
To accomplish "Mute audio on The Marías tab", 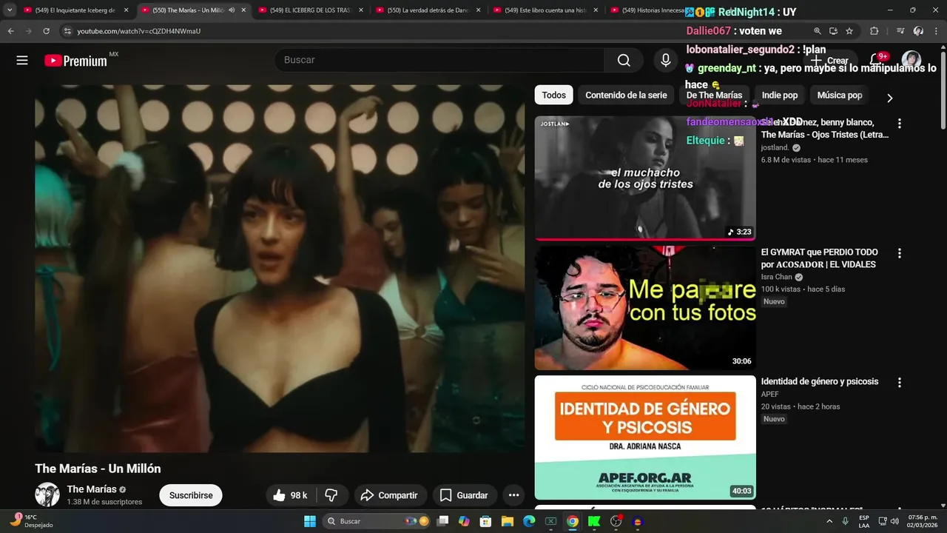I will point(232,10).
